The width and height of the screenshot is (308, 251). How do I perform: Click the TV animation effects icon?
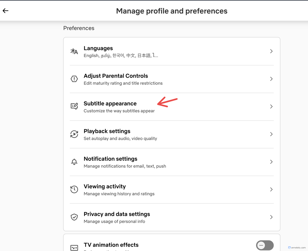coord(74,248)
